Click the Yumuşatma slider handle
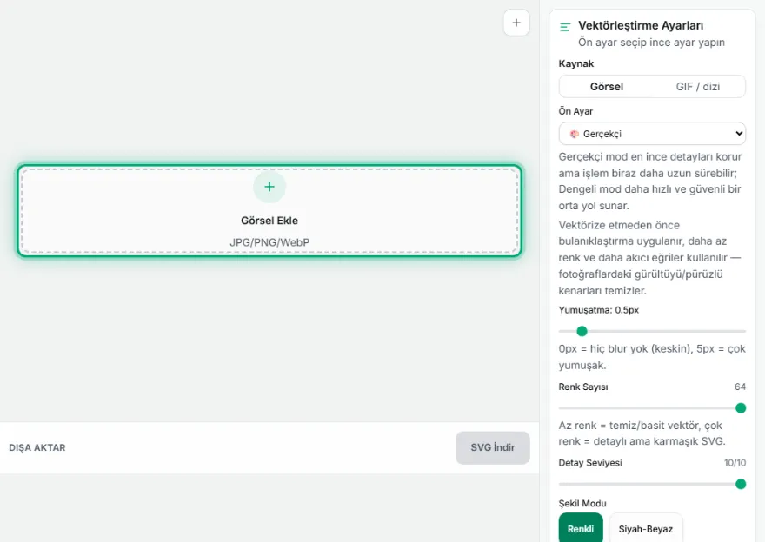Image resolution: width=765 pixels, height=542 pixels. click(x=582, y=332)
